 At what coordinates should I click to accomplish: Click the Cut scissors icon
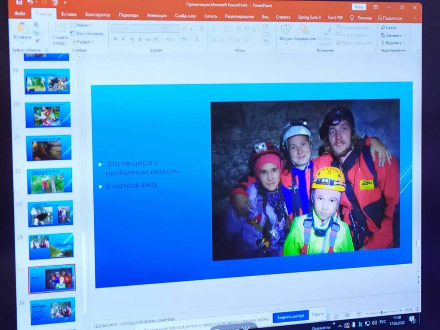click(36, 25)
